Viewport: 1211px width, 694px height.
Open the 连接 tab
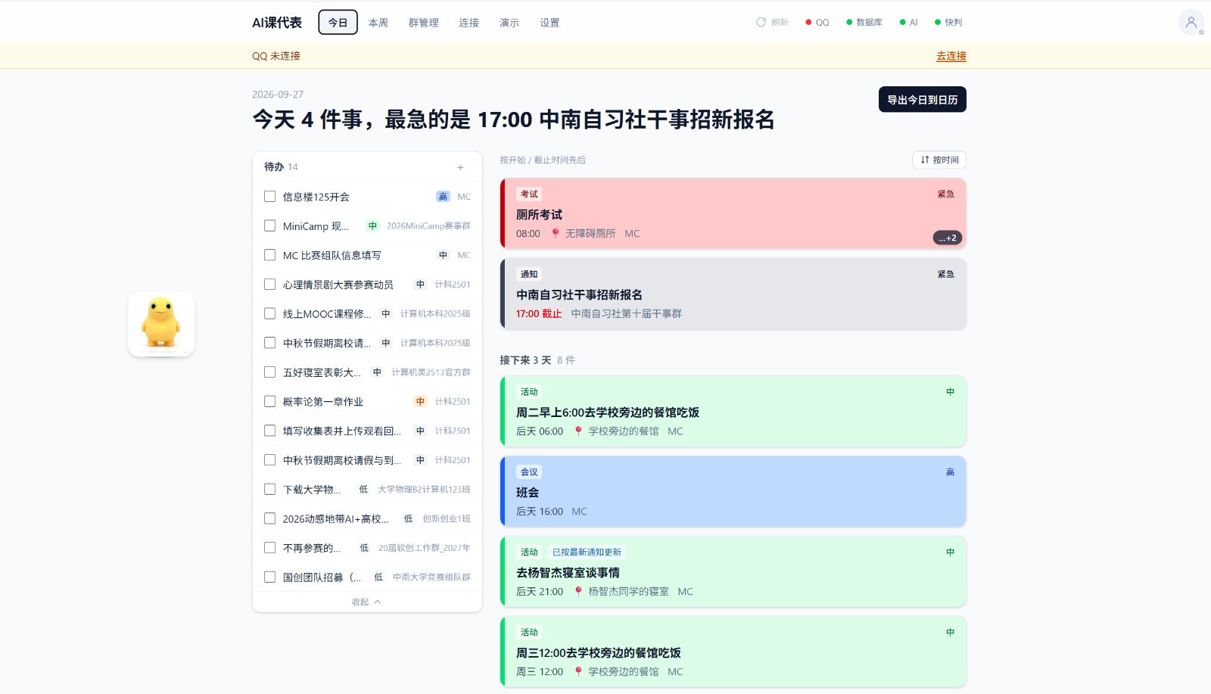pyautogui.click(x=469, y=23)
